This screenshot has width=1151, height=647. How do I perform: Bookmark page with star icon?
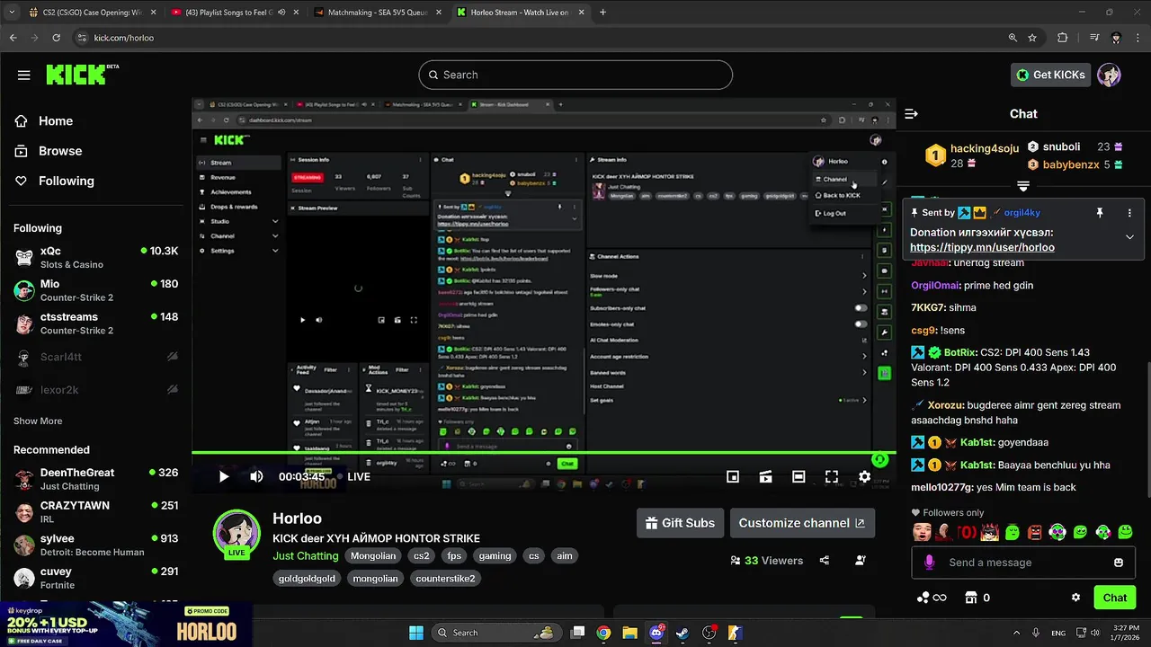pyautogui.click(x=1032, y=38)
